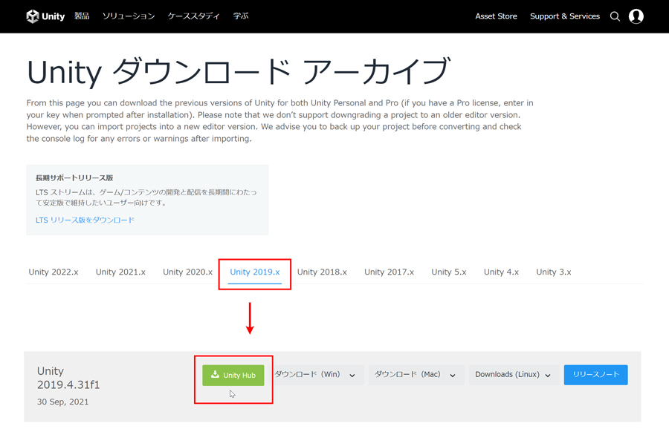Click the Unity logo in header

pos(45,16)
